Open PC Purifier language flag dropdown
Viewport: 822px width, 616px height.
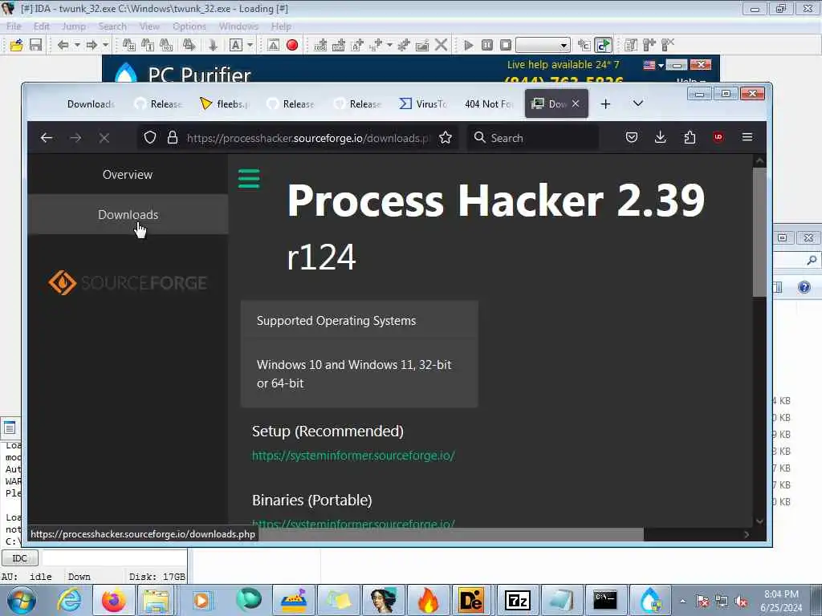tap(653, 65)
